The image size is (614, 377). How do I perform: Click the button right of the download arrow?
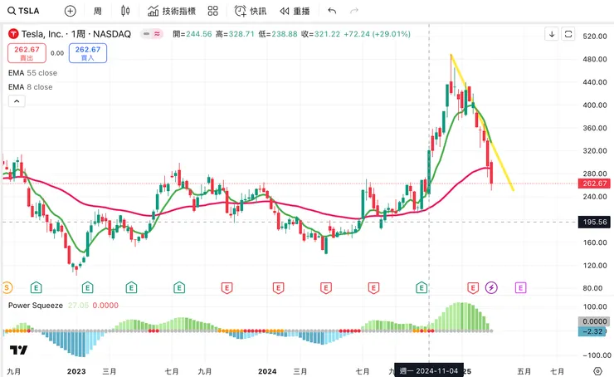tap(568, 34)
